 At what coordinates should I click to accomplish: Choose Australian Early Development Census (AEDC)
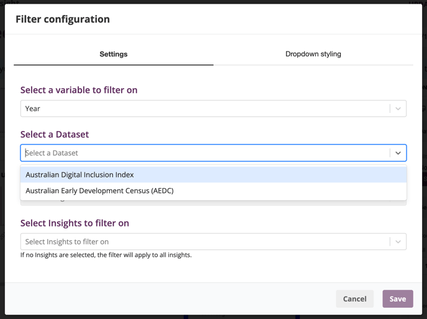pos(213,191)
